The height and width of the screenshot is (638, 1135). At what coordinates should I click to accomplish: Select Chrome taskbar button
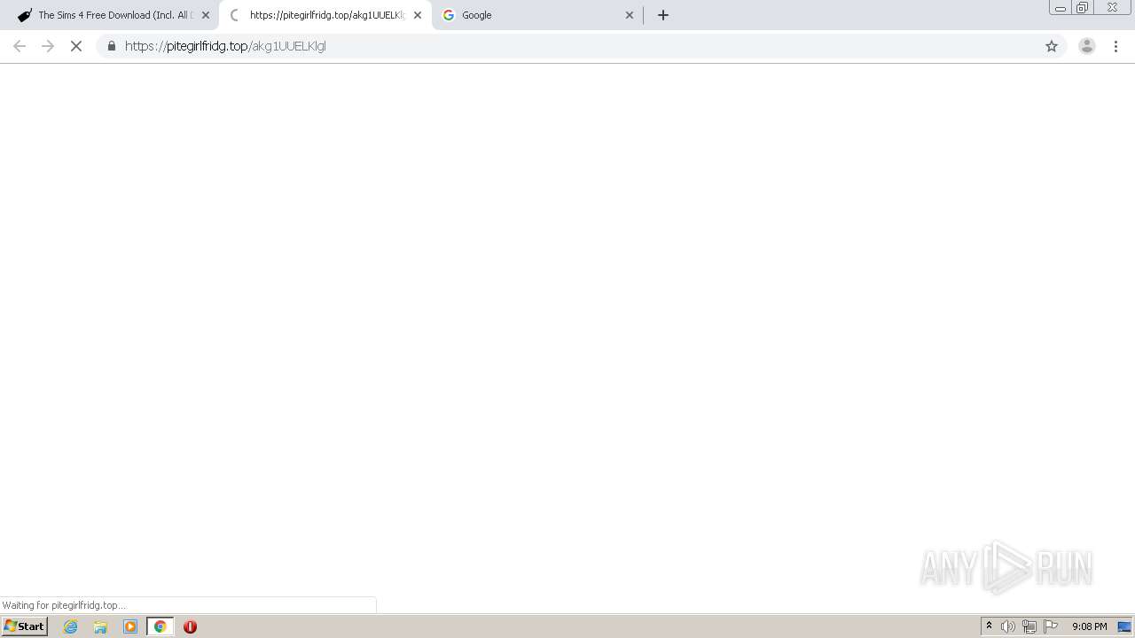pos(160,626)
